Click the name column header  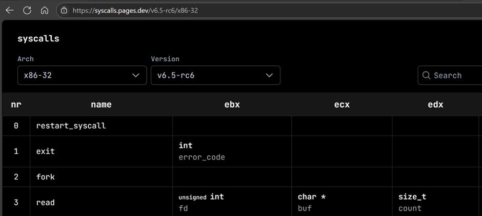[101, 105]
